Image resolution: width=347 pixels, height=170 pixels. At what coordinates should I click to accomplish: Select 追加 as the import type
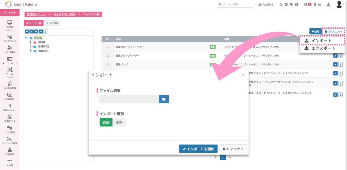(x=106, y=122)
